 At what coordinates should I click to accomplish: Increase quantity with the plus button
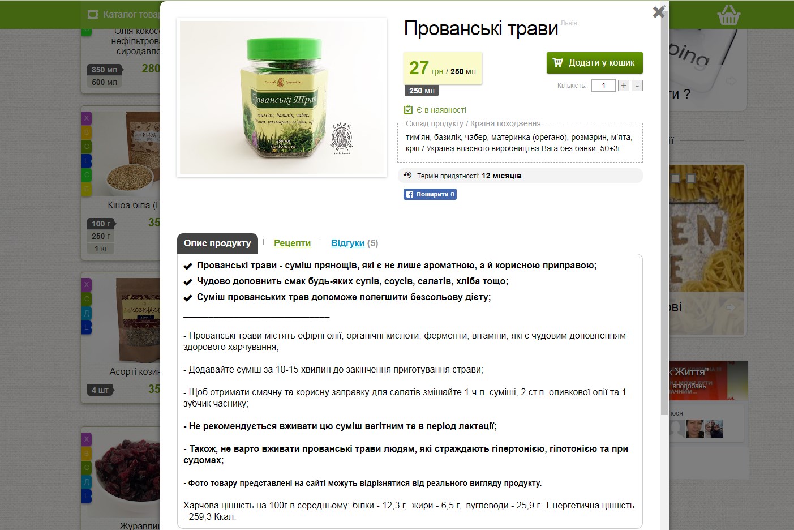624,86
